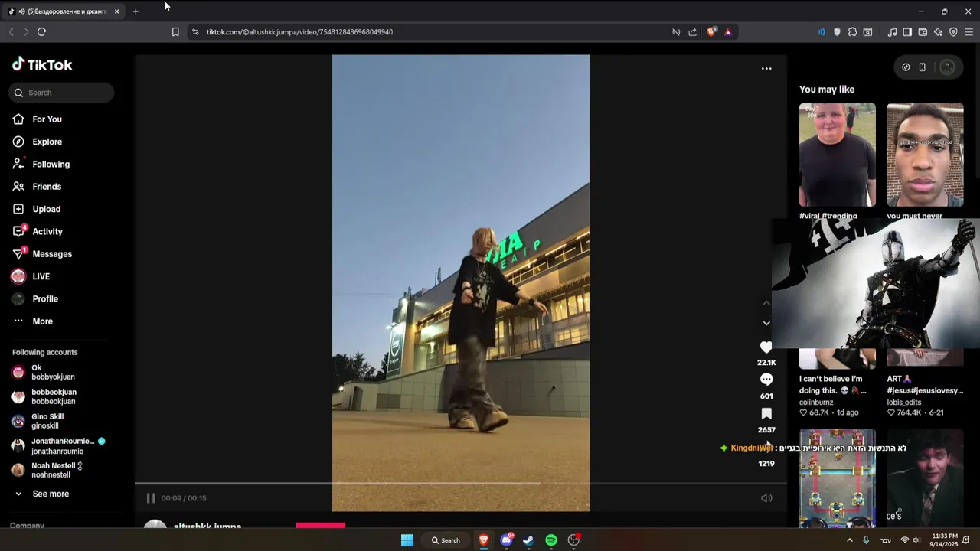
Task: Open the Clash Royale suggested video thumbnail
Action: pos(838,478)
